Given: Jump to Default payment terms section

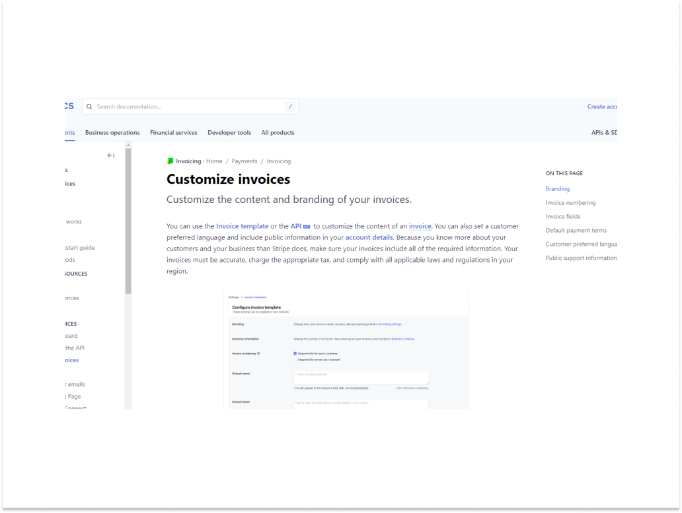Looking at the screenshot, I should click(576, 230).
